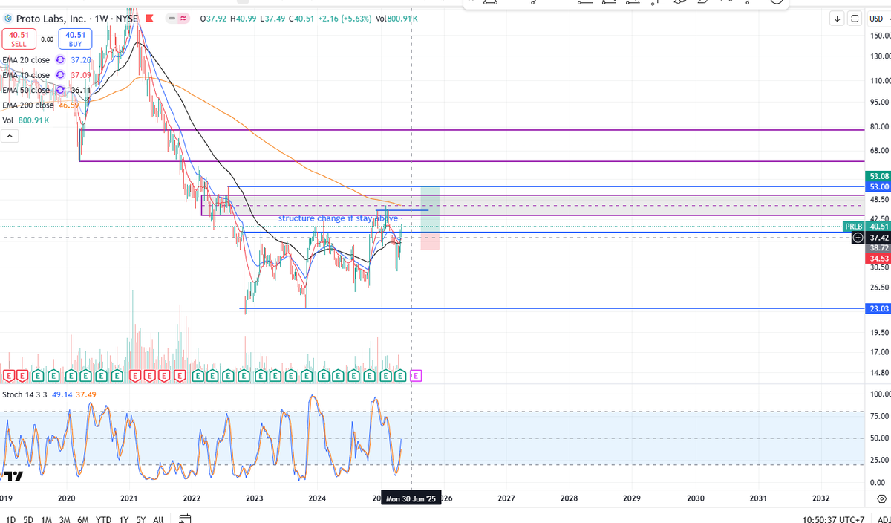Click the PRLB 40.51 price label
This screenshot has height=523, width=891.
pyautogui.click(x=866, y=226)
